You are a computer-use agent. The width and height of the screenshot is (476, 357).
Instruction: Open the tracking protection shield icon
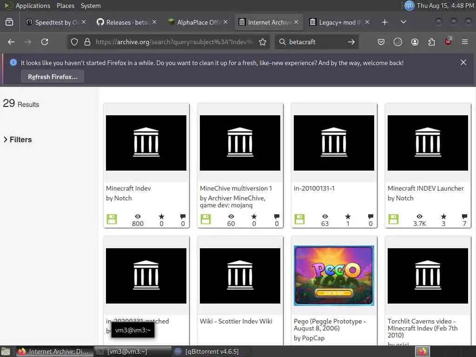tap(74, 42)
